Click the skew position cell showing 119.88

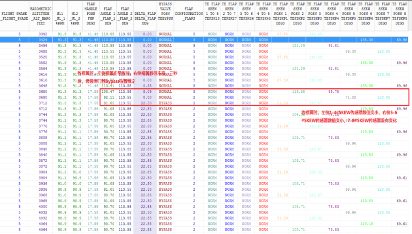click(299, 92)
